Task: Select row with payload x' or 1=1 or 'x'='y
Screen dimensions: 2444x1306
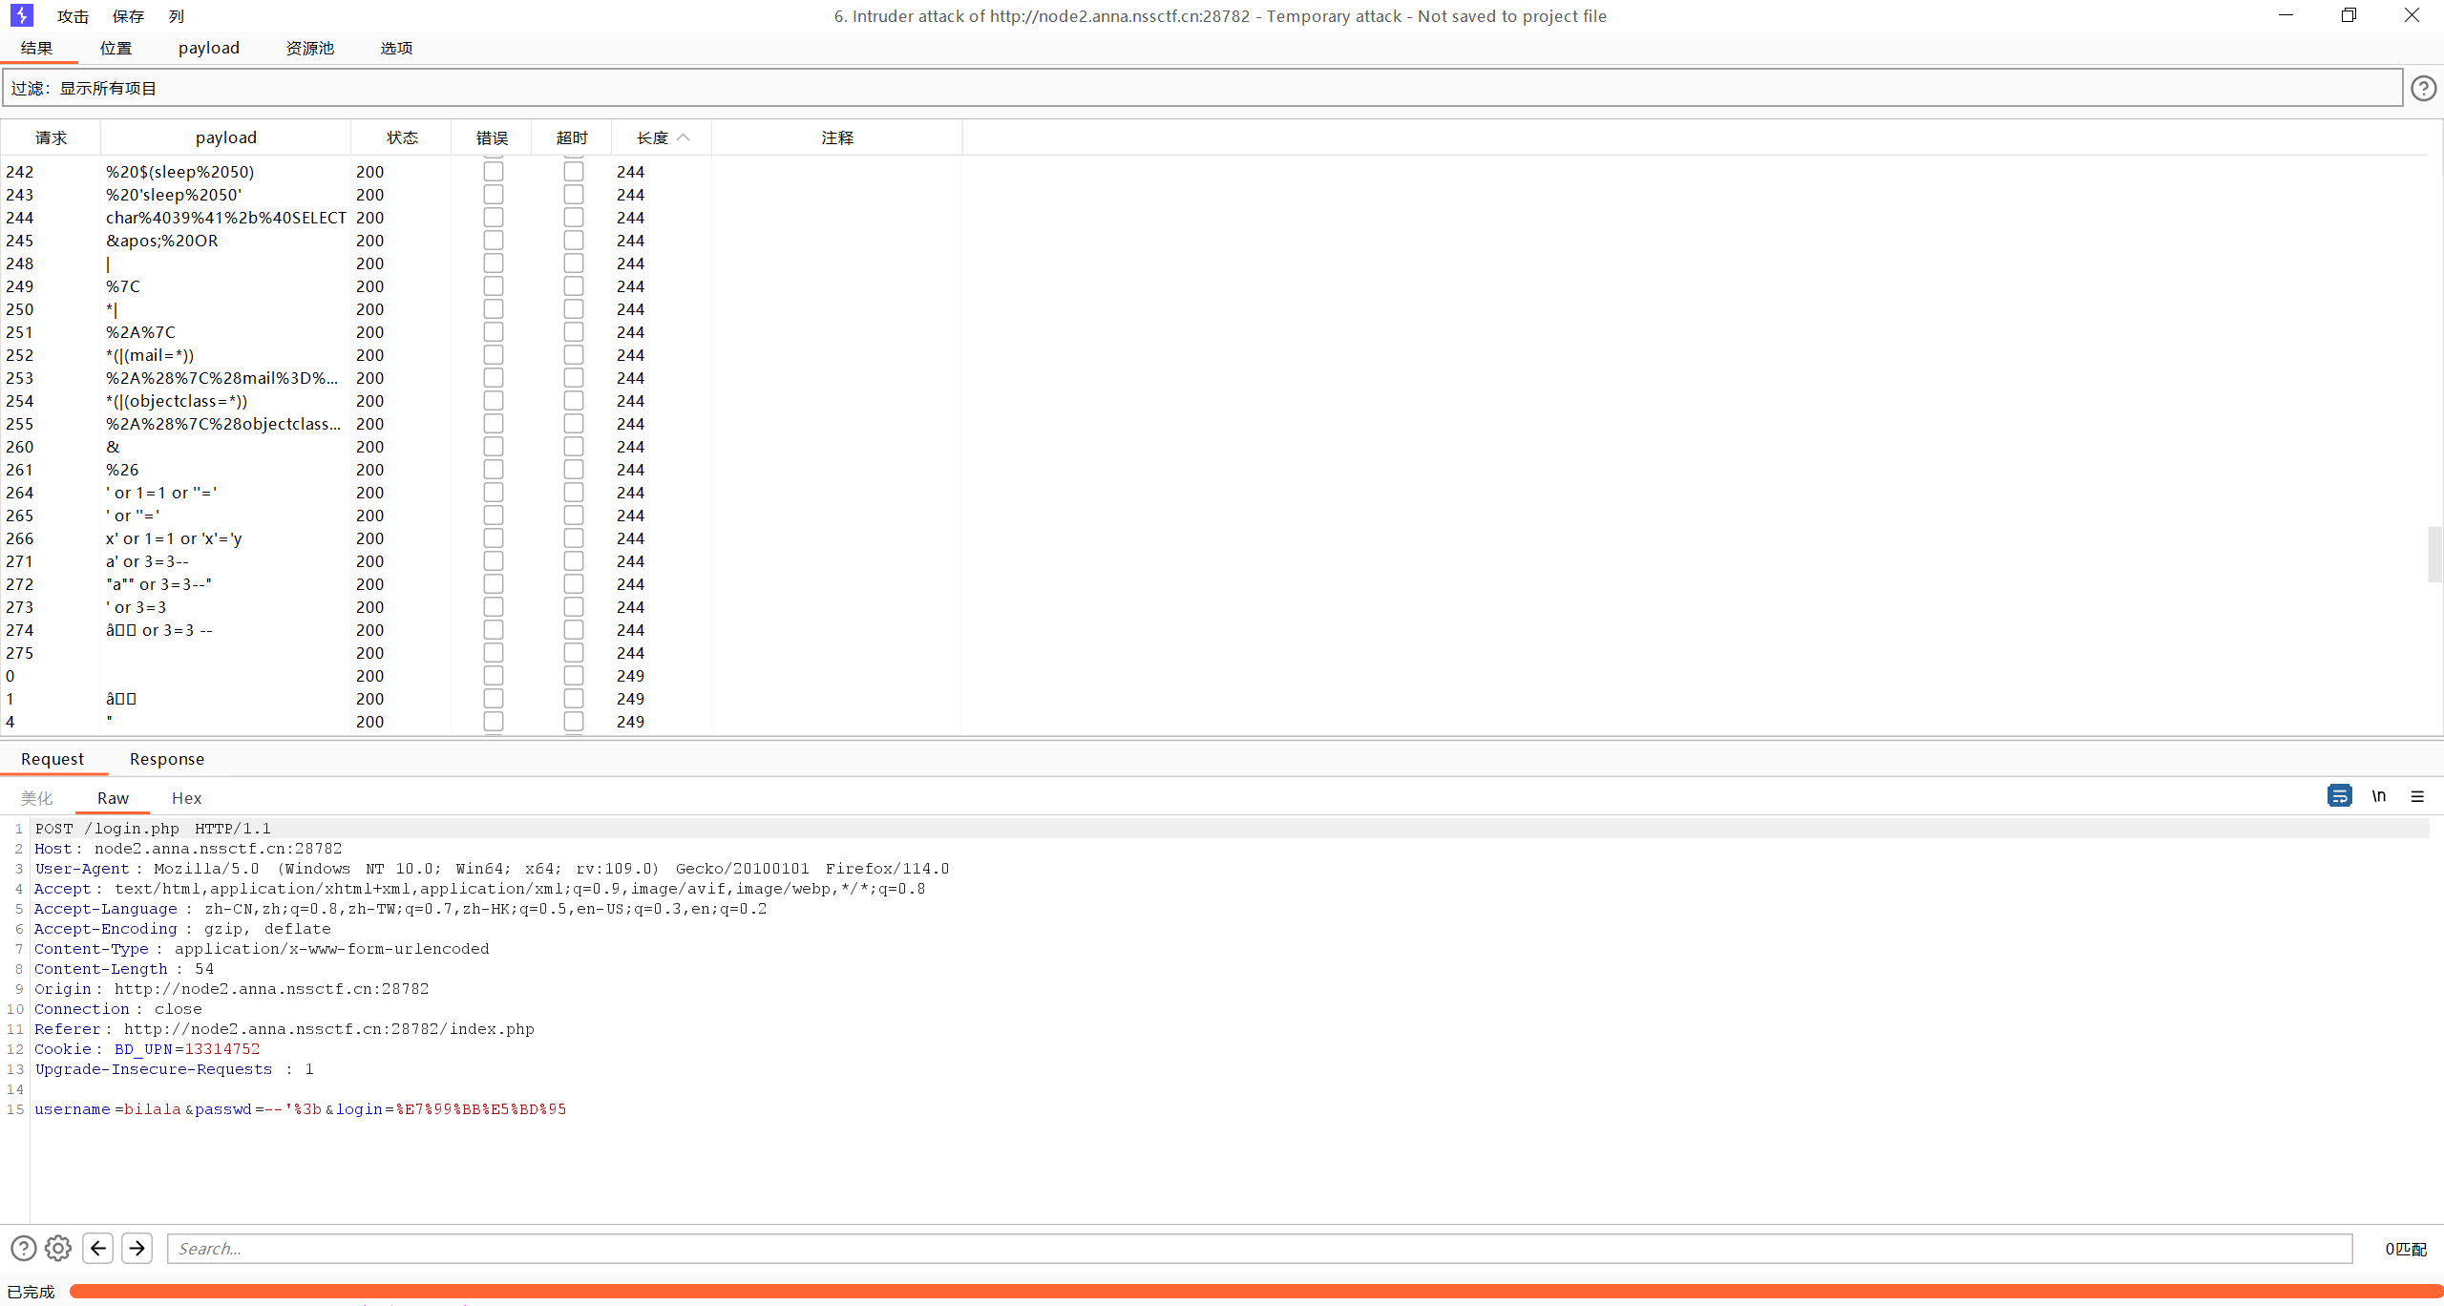Action: [481, 538]
